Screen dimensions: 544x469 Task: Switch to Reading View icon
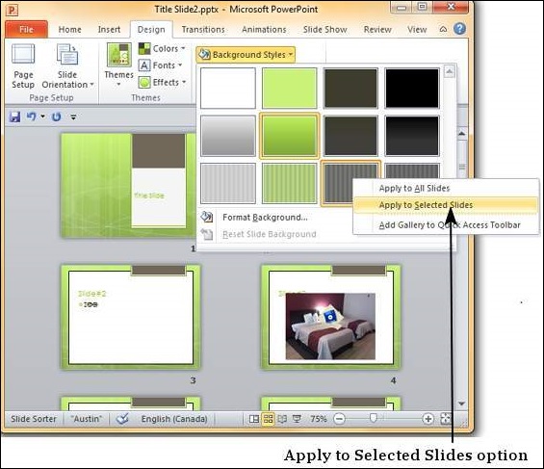point(282,419)
